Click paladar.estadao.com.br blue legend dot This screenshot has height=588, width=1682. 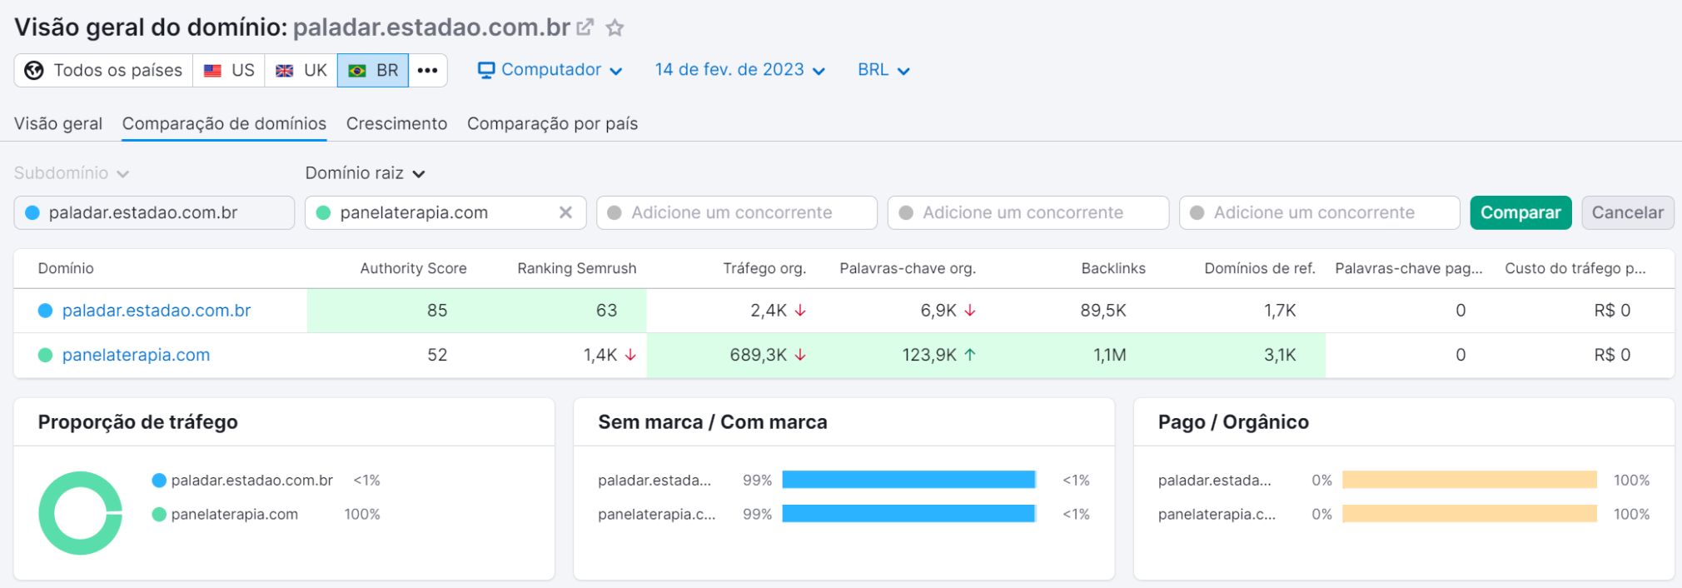(x=159, y=481)
